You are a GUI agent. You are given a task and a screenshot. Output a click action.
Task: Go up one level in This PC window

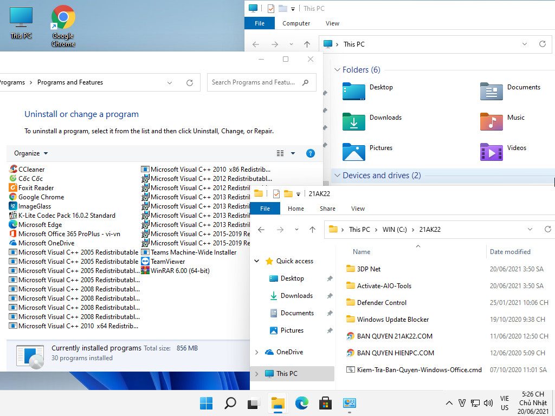[x=307, y=44]
